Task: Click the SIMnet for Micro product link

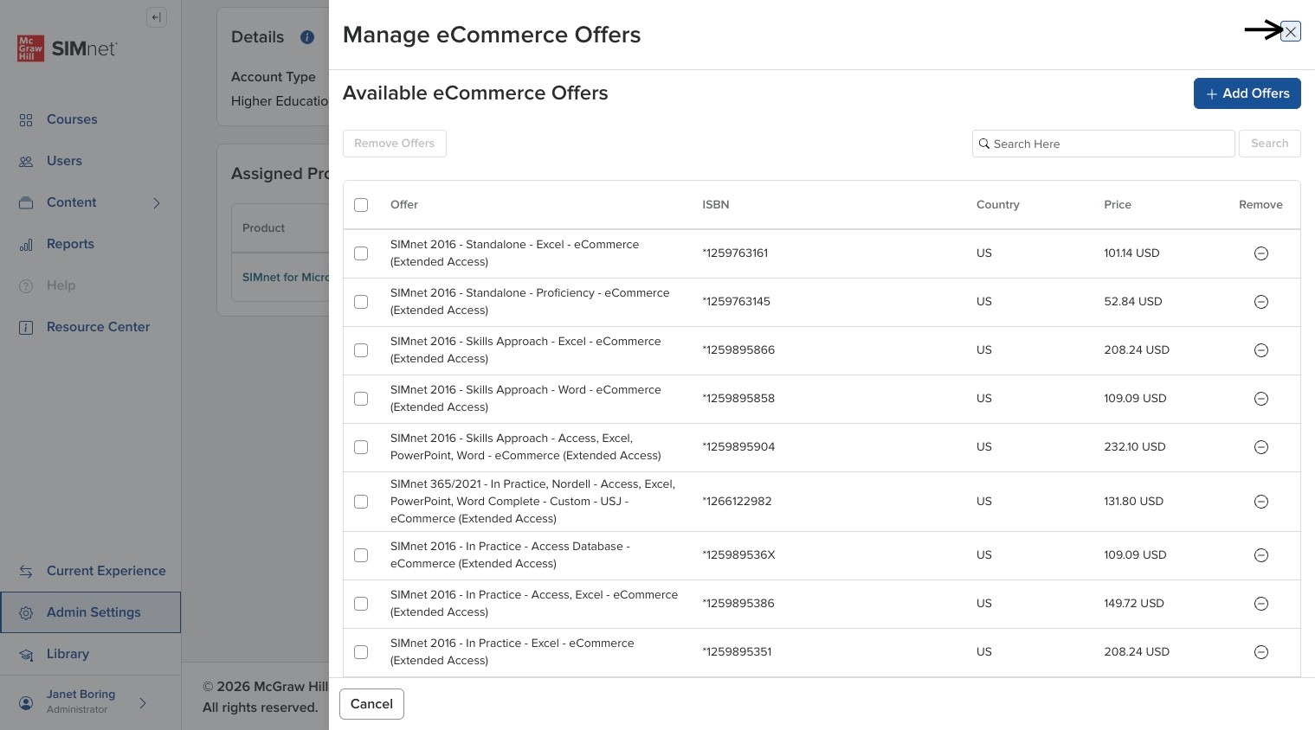Action: (285, 278)
